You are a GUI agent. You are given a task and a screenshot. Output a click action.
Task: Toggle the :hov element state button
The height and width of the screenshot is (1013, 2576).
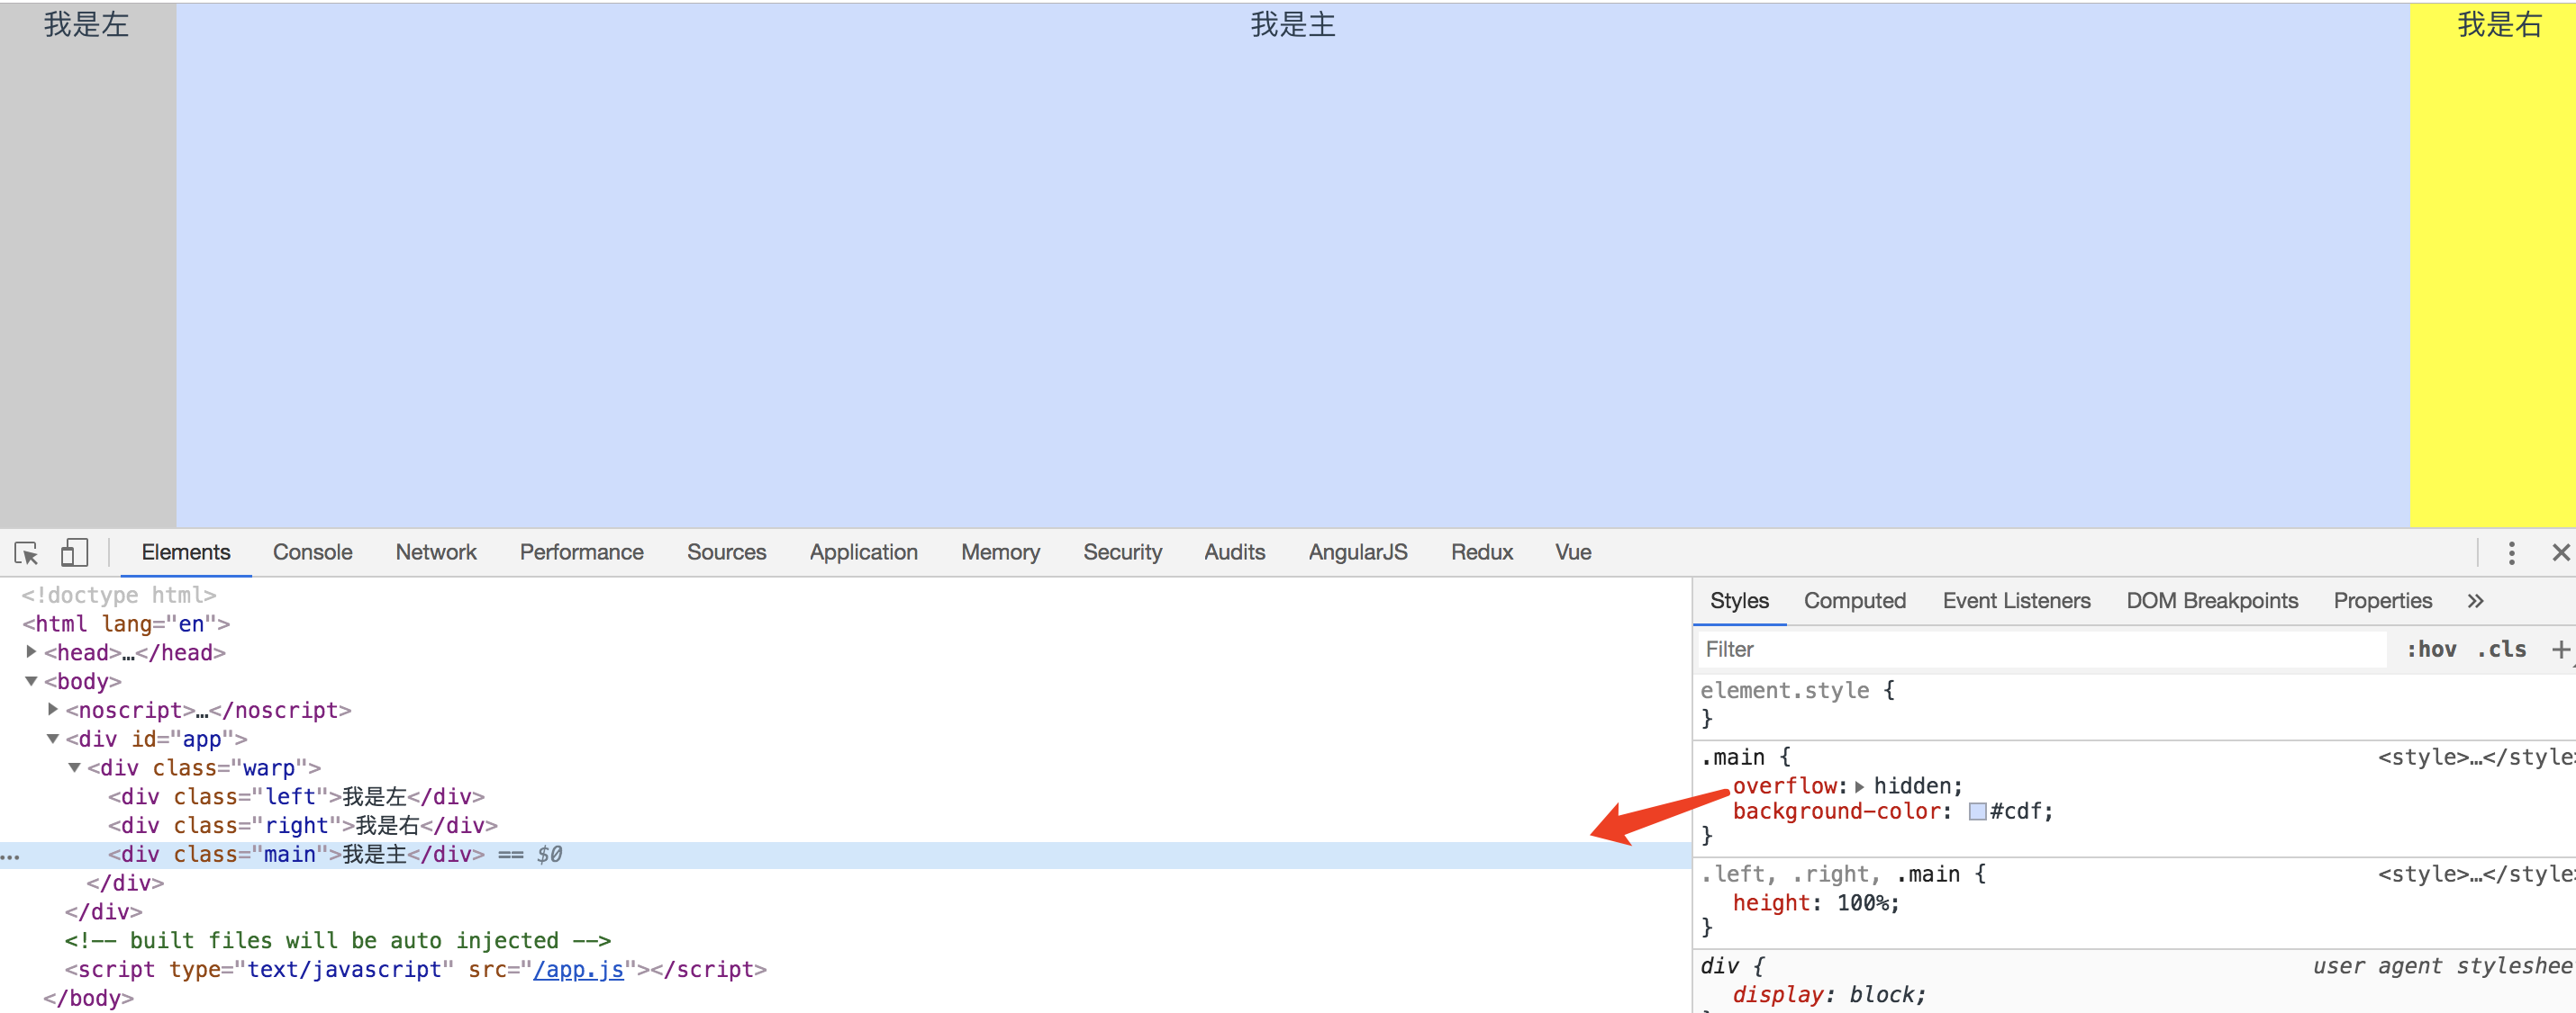point(2431,650)
